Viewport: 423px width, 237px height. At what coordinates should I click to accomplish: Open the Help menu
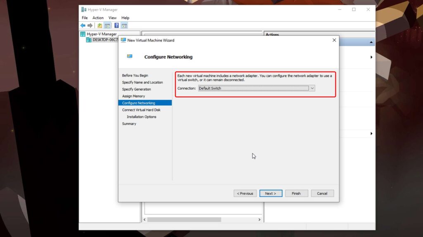(125, 18)
